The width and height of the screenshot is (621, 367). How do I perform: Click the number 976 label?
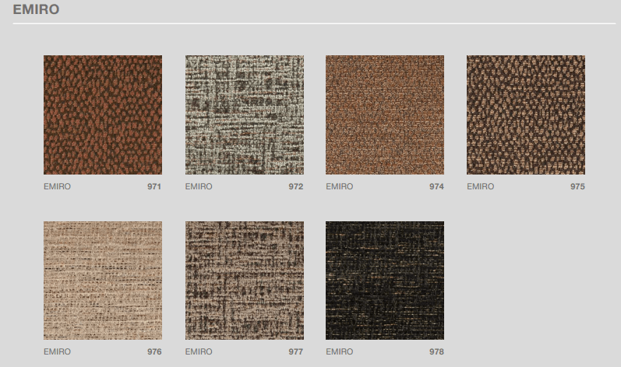(x=154, y=351)
